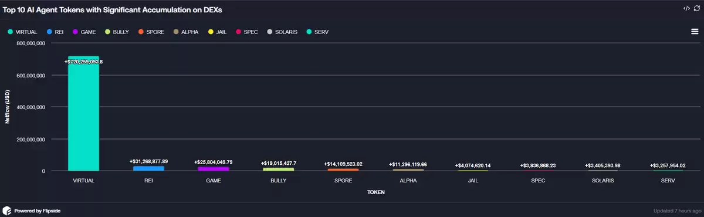The image size is (704, 217).
Task: Click the +$3,405,393.98 data label
Action: click(x=603, y=165)
